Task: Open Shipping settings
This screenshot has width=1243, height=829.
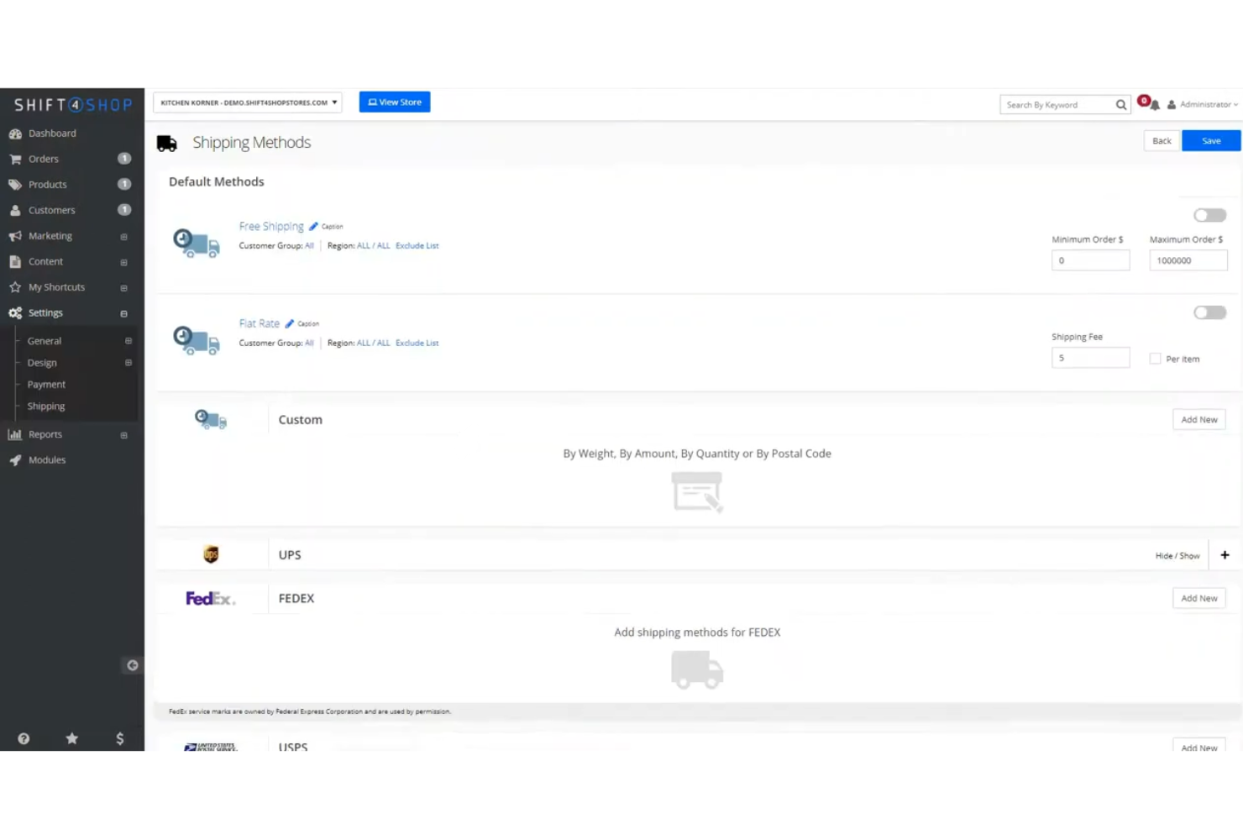Action: coord(46,407)
